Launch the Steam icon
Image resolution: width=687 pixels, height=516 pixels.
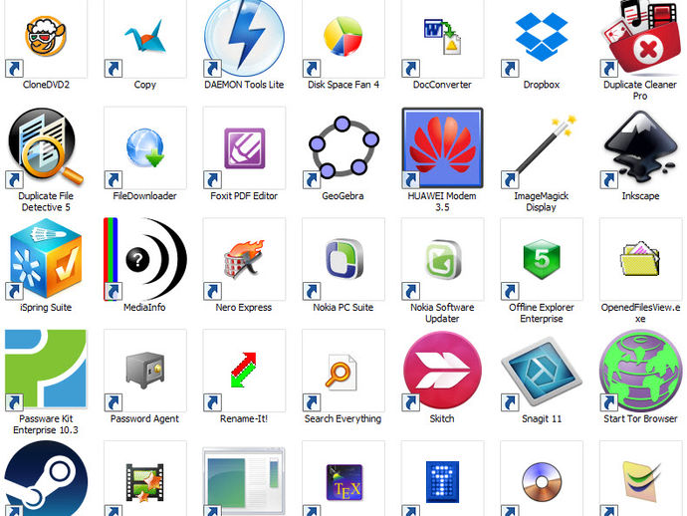point(46,479)
